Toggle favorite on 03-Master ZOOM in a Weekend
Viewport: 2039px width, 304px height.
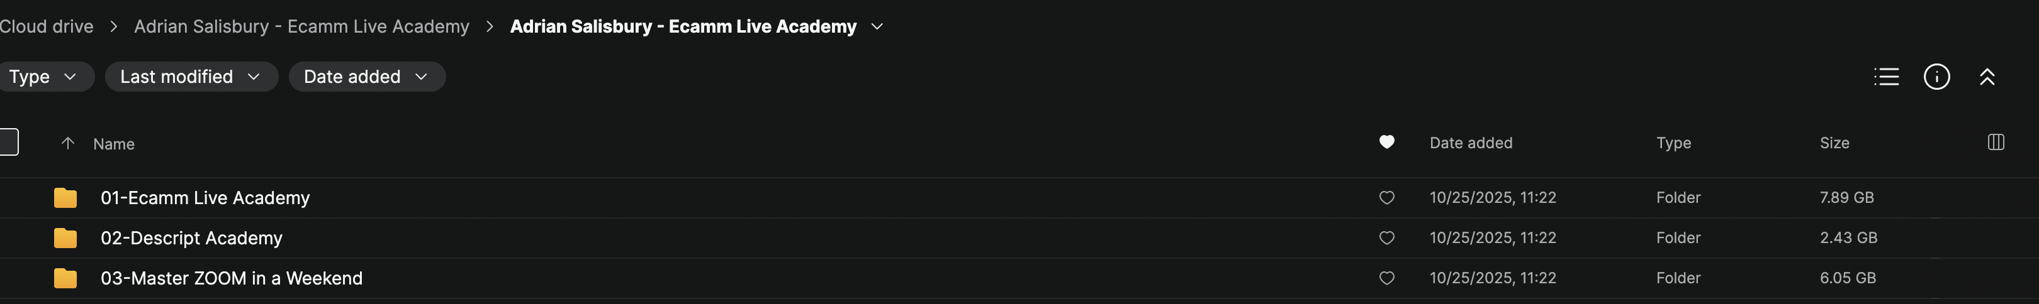(x=1386, y=278)
